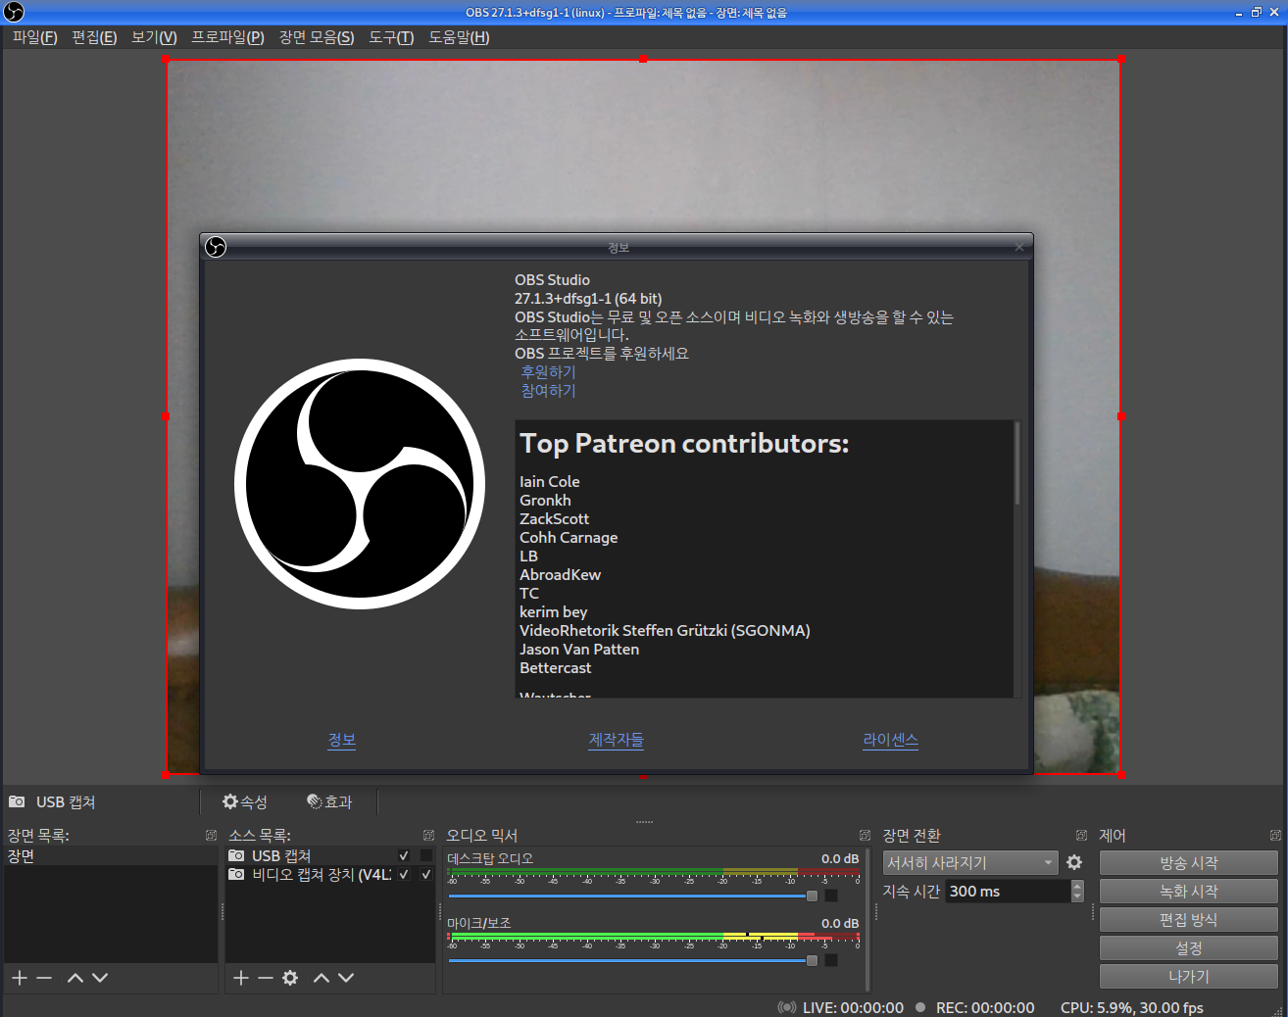Click the 마이크/보조 volume slider handle
Screen dimensions: 1288x1017
coord(812,960)
